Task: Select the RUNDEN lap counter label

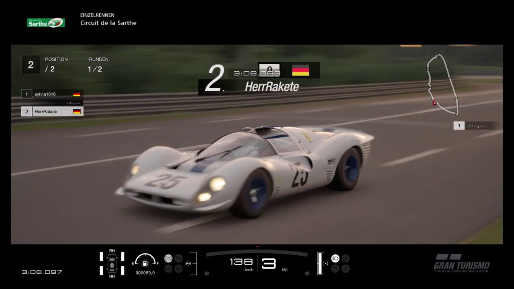Action: pos(99,59)
